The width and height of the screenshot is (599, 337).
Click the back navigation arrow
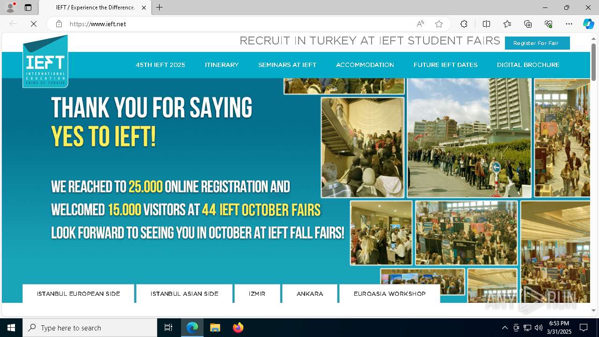13,24
